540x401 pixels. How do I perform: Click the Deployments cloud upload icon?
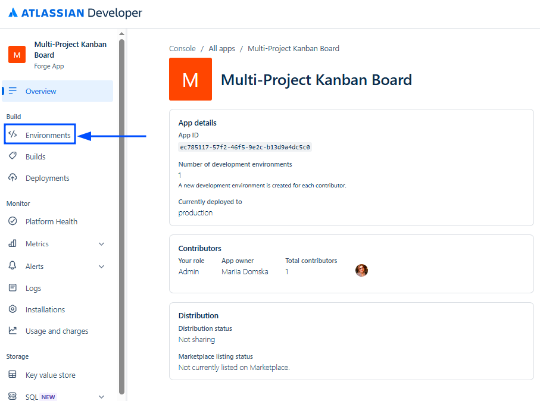[x=13, y=178]
